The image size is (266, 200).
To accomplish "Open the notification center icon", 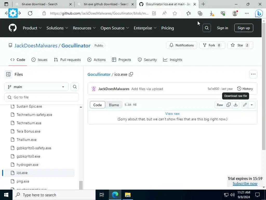I will point(257,195).
